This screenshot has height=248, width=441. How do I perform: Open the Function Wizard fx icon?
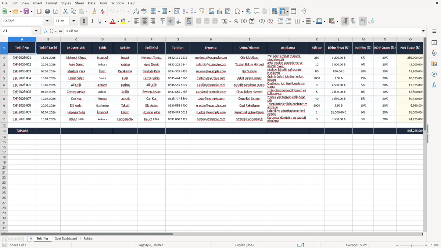pos(46,31)
